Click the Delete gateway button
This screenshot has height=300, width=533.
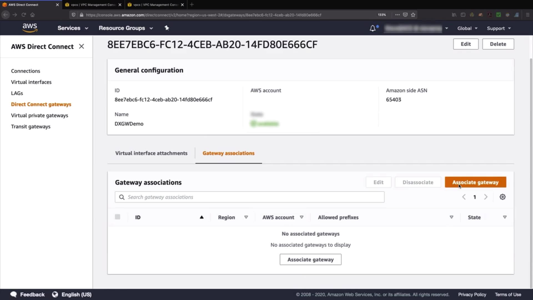point(498,44)
